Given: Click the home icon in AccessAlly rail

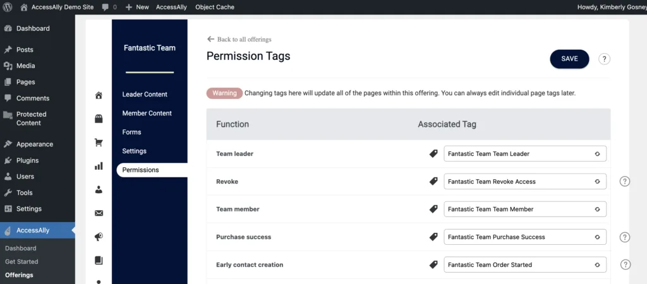Looking at the screenshot, I should click(x=99, y=96).
